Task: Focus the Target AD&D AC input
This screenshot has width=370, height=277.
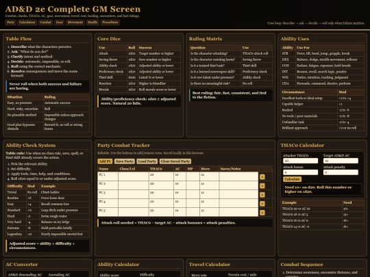Action: [x=341, y=161]
